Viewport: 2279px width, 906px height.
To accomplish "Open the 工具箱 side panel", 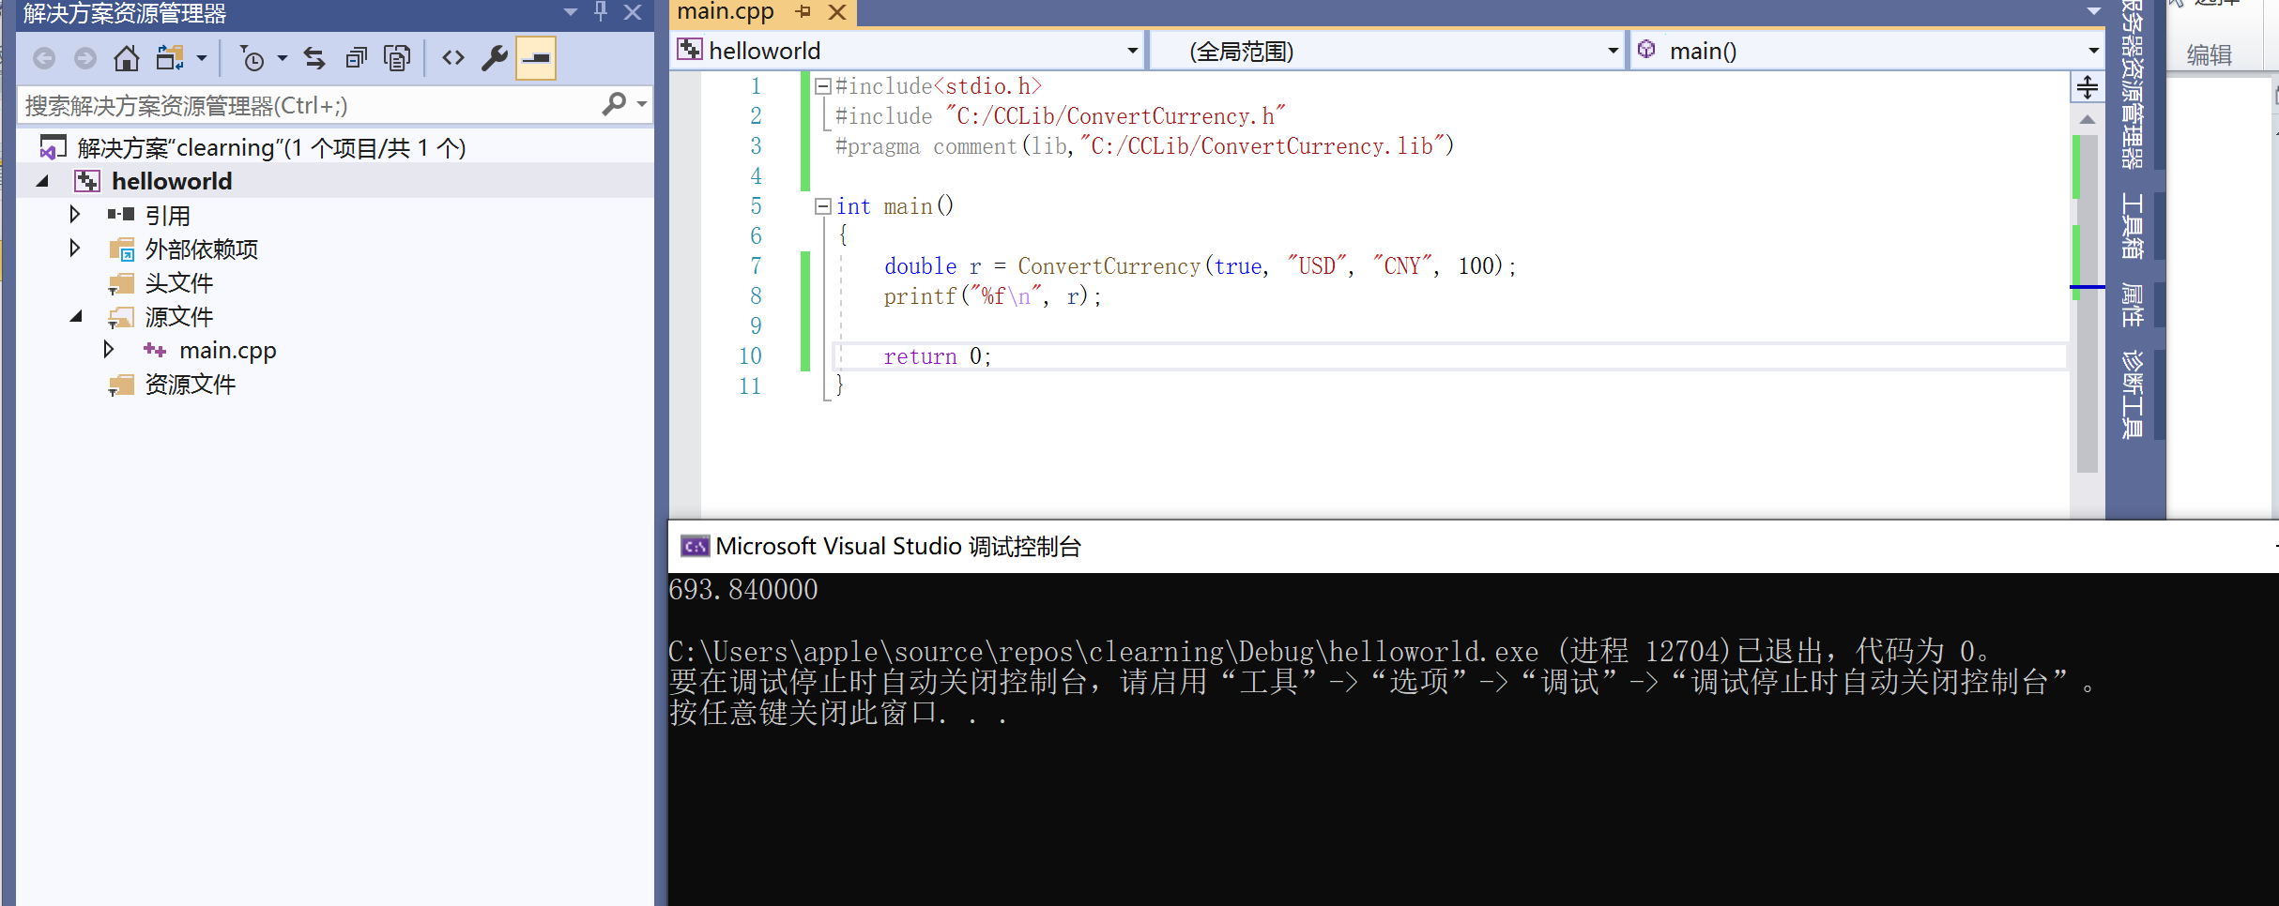I will [2131, 227].
